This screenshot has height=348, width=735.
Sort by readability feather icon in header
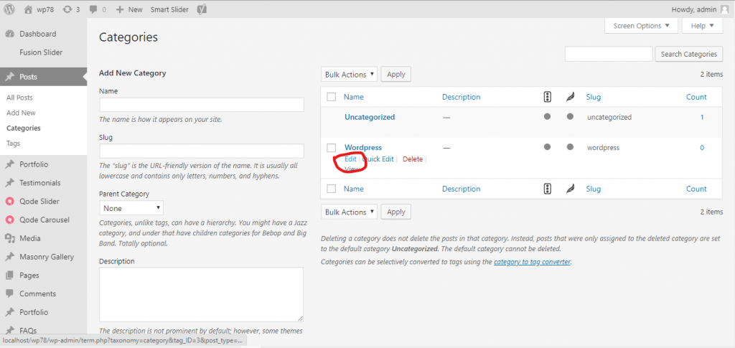point(570,97)
